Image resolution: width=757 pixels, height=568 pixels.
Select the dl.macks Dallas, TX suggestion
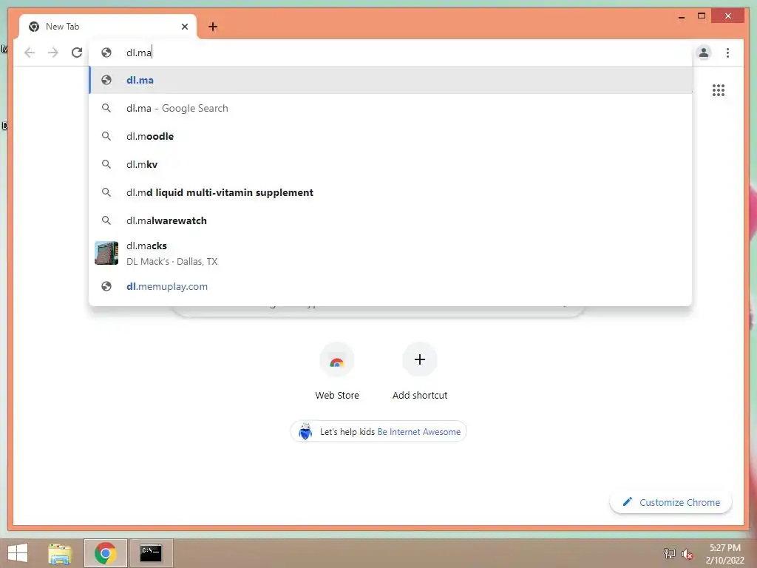(390, 253)
